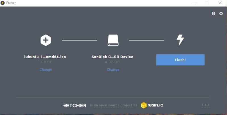227x115 pixels.
Task: Click the dim version number in the footer
Action: point(206,105)
